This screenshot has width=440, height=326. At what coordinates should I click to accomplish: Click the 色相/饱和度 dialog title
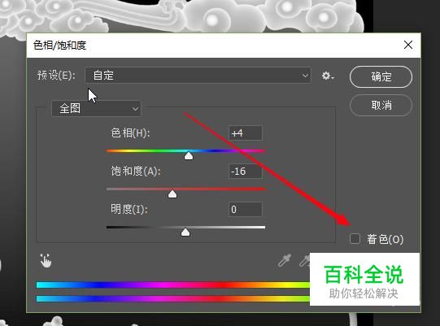point(59,46)
